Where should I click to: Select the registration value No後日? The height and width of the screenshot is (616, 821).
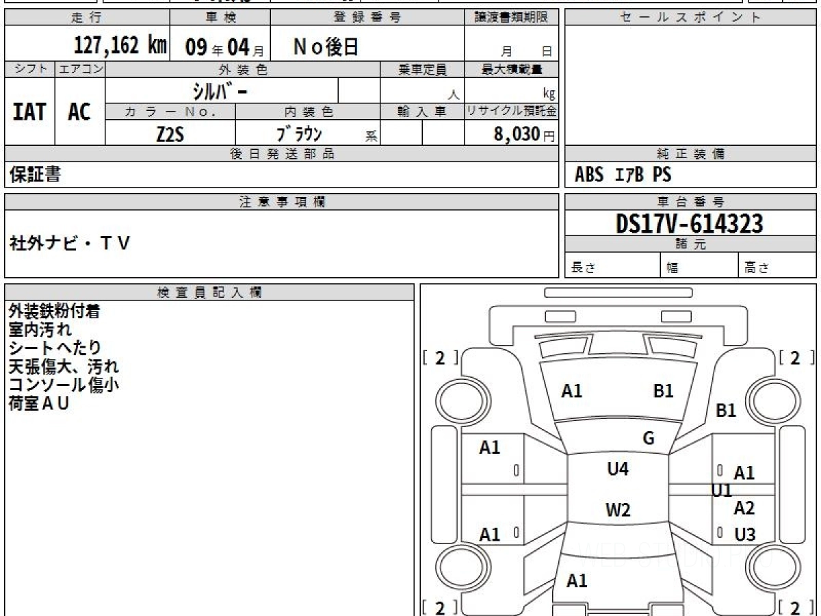[326, 47]
